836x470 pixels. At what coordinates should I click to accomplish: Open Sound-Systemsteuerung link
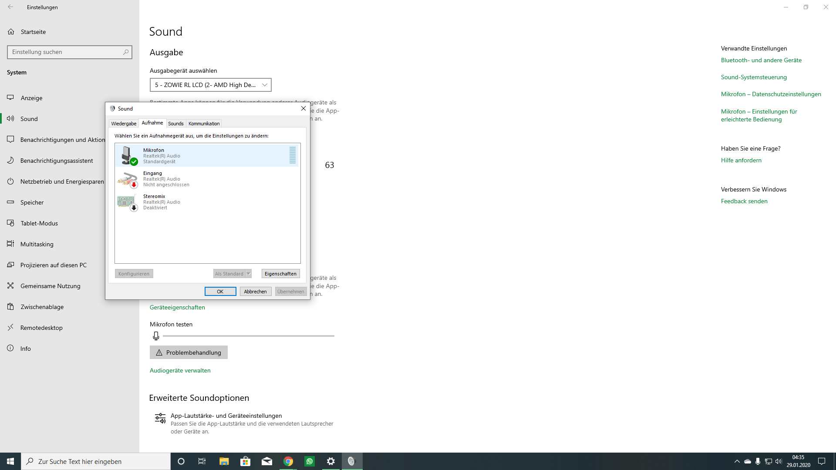(x=754, y=77)
